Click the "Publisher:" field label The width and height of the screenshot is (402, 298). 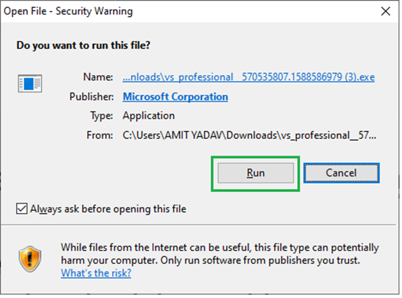pos(92,97)
